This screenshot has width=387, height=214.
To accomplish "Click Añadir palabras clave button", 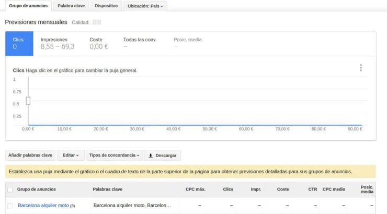I will click(30, 156).
